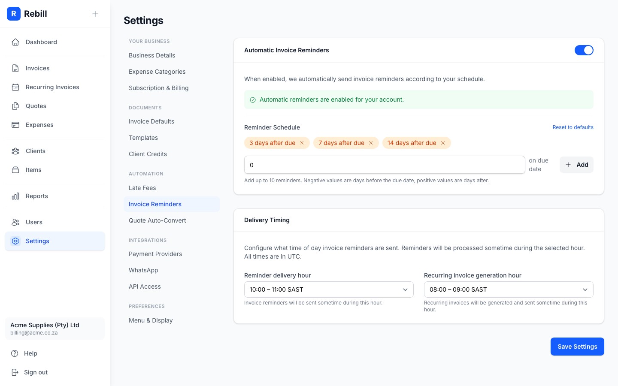Switch to the Templates settings section
This screenshot has height=386, width=618.
click(x=143, y=138)
